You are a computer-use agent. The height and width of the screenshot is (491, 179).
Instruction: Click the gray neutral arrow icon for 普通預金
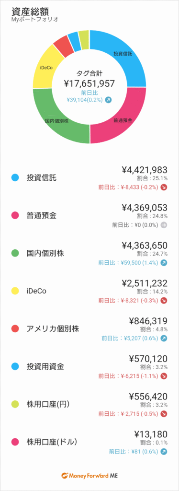point(164,225)
